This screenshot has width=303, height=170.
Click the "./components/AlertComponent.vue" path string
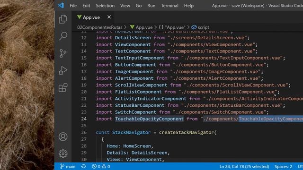[x=215, y=78]
